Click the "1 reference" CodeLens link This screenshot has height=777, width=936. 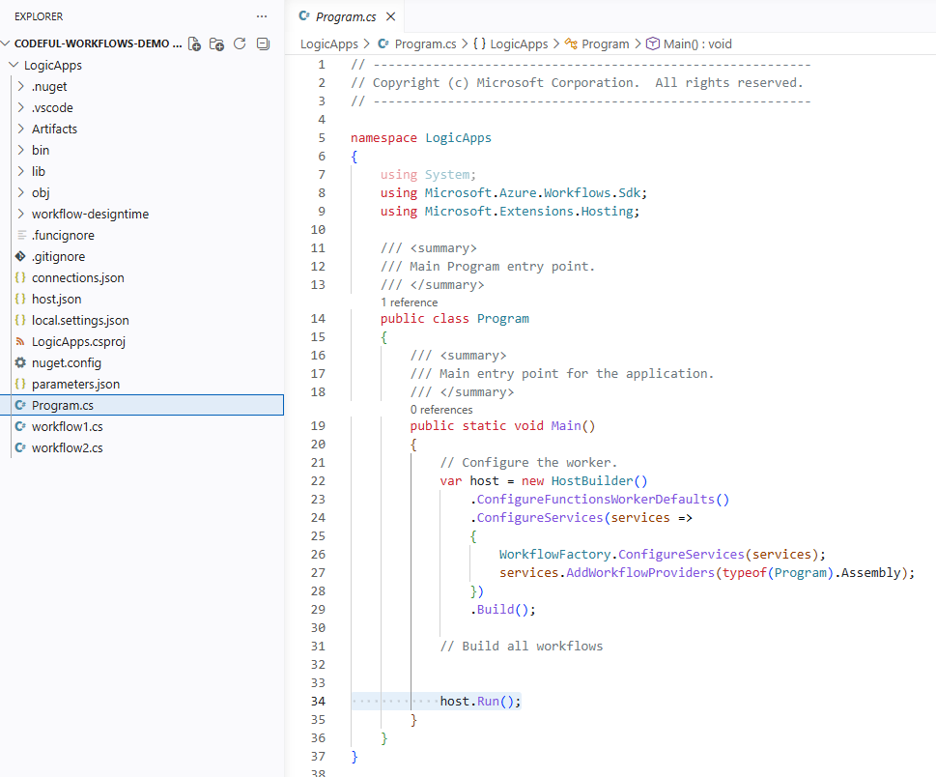pyautogui.click(x=409, y=302)
